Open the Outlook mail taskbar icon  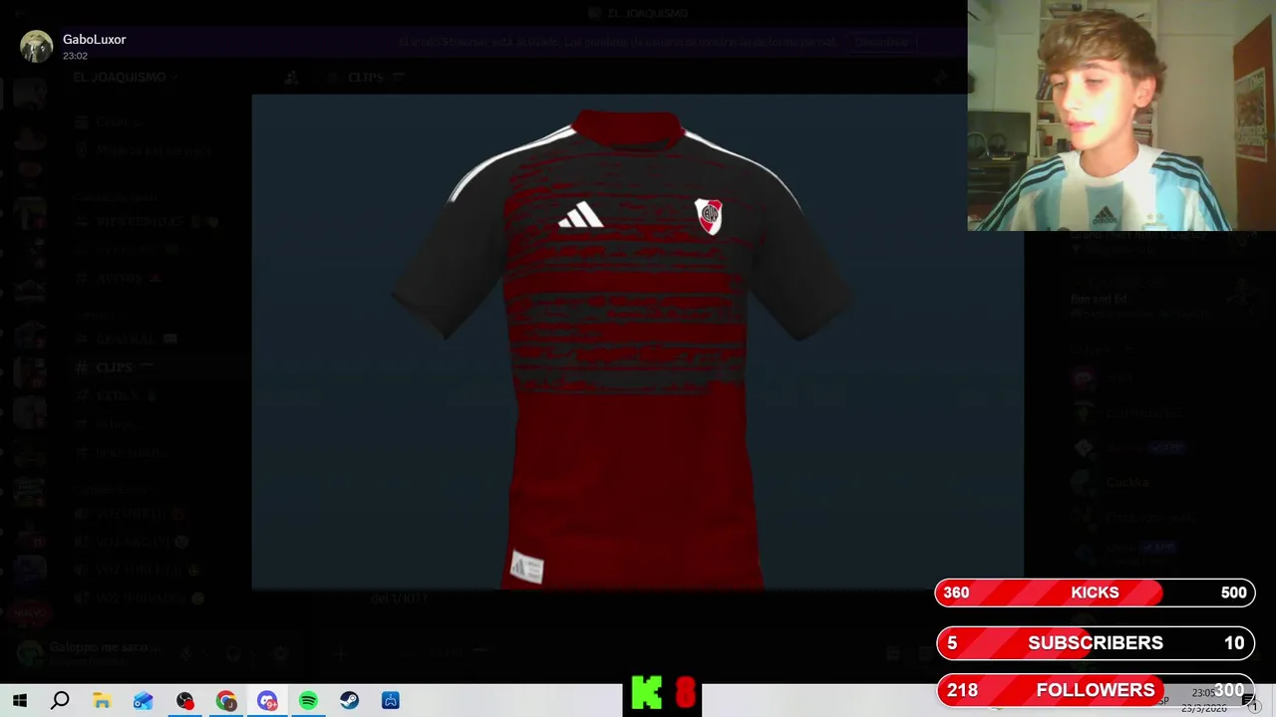[144, 701]
